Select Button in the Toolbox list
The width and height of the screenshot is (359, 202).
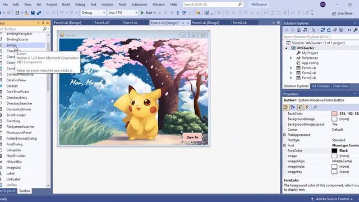[11, 45]
